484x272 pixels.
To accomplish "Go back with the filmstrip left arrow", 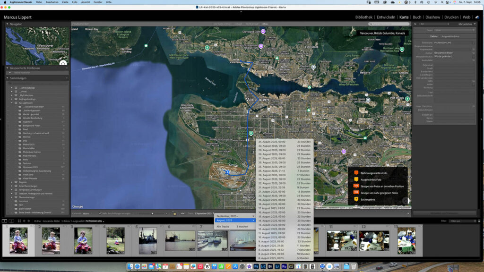I will (24, 221).
